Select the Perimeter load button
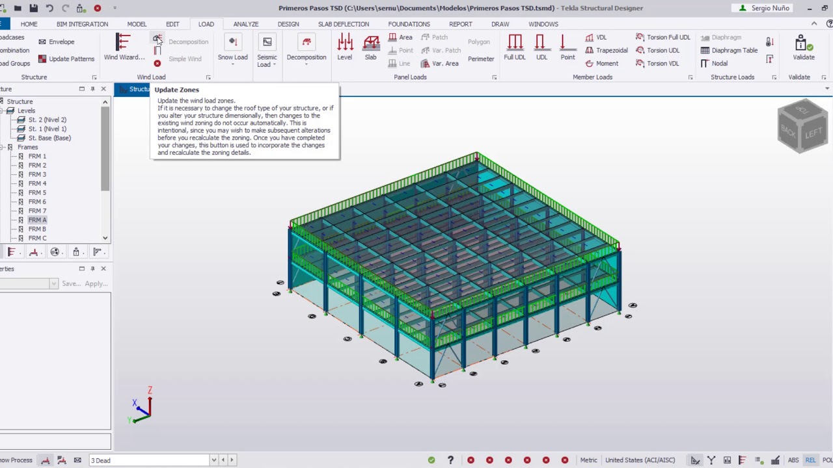Screen dimensions: 833x468 (481, 59)
